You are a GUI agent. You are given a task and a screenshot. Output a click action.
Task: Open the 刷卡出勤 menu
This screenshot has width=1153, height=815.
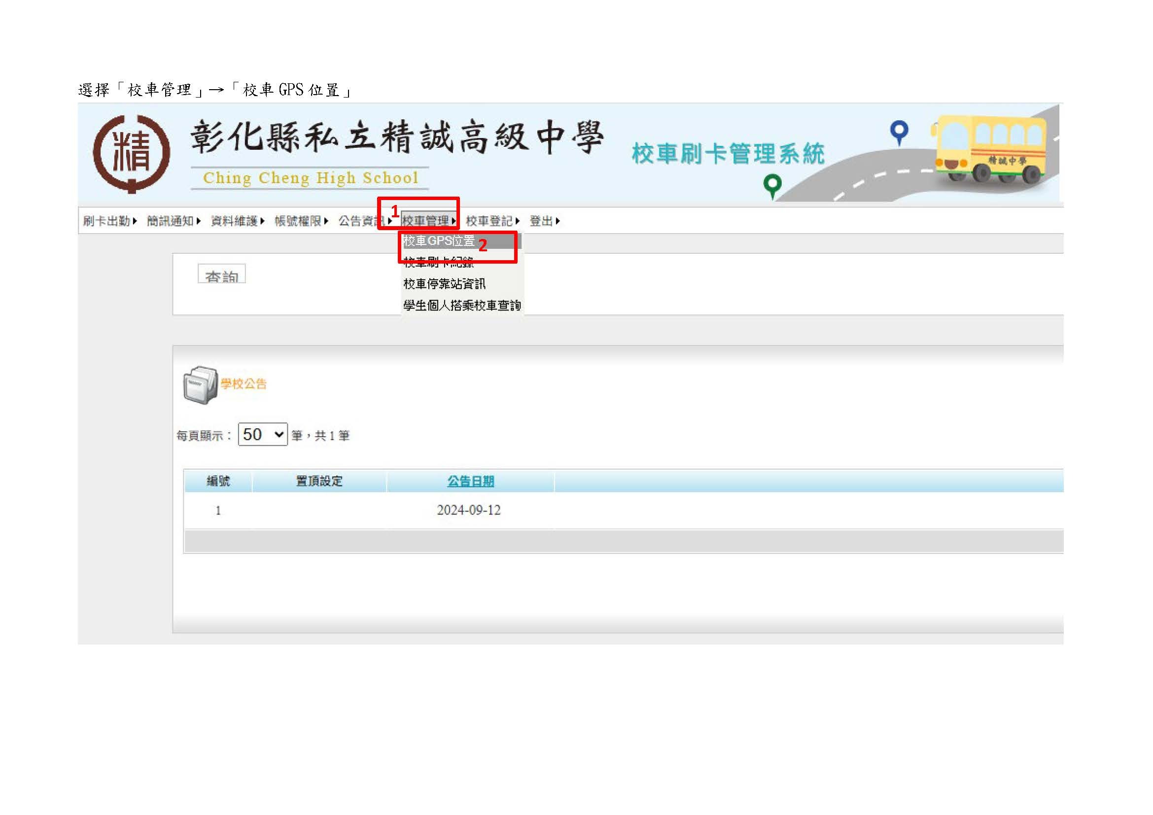pos(106,221)
